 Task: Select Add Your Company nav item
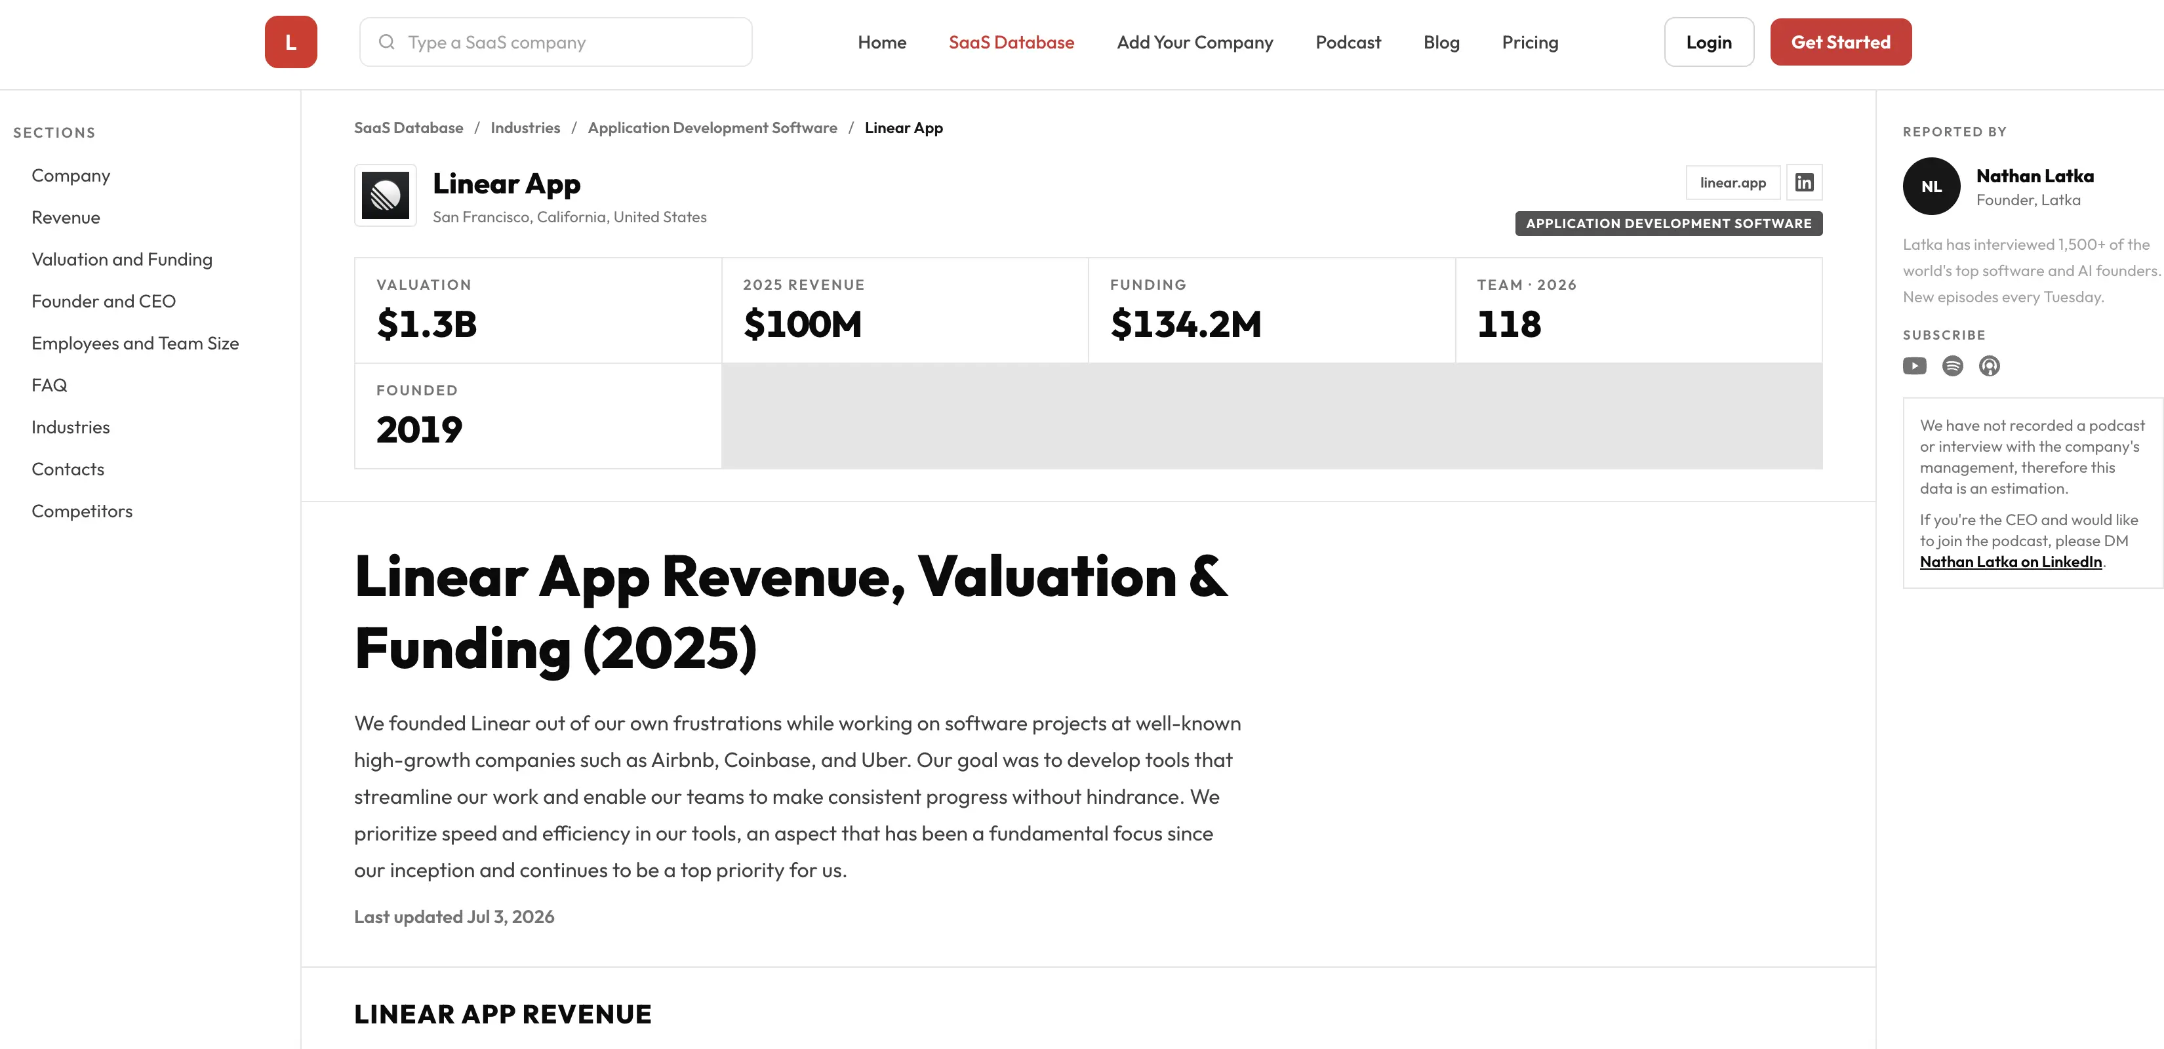1195,42
